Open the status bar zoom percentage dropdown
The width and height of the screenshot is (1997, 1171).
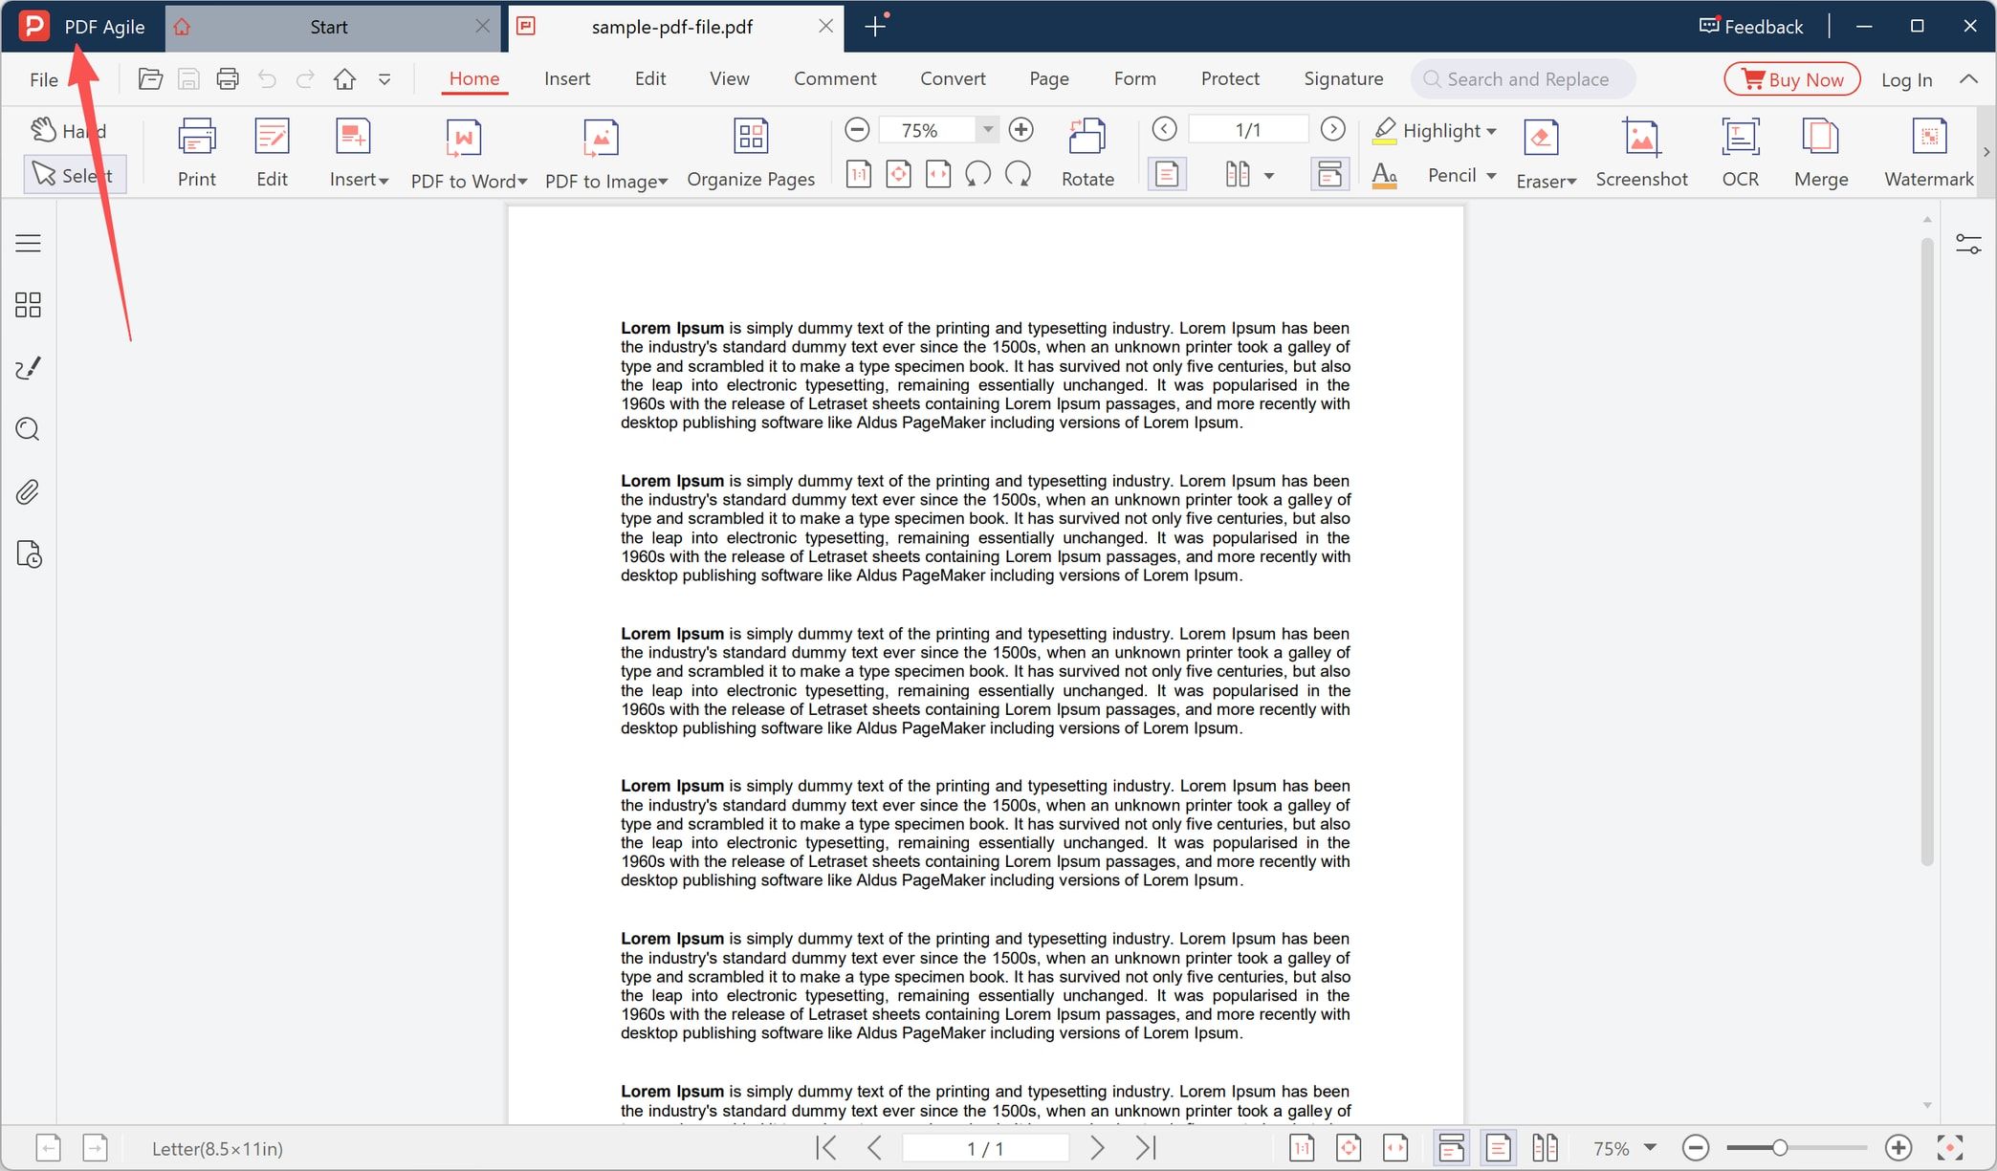(x=1650, y=1148)
